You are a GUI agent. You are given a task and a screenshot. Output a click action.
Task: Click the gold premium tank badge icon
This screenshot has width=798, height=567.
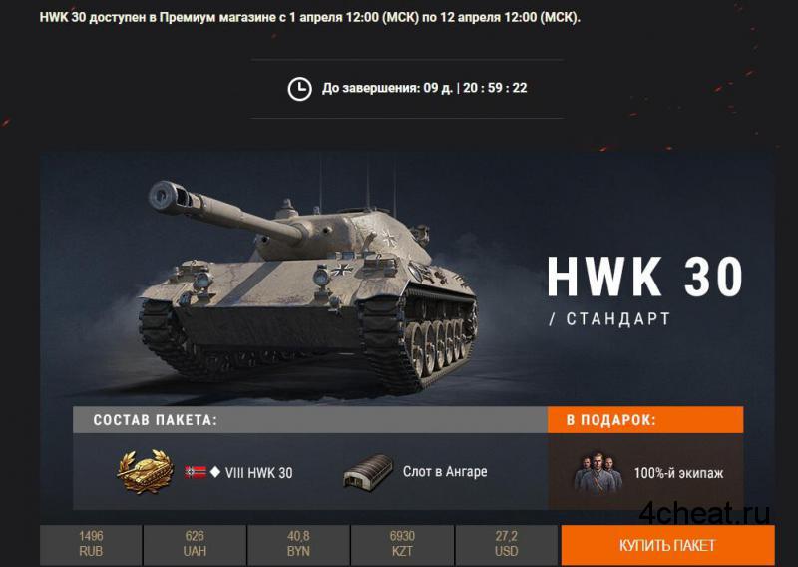point(145,472)
